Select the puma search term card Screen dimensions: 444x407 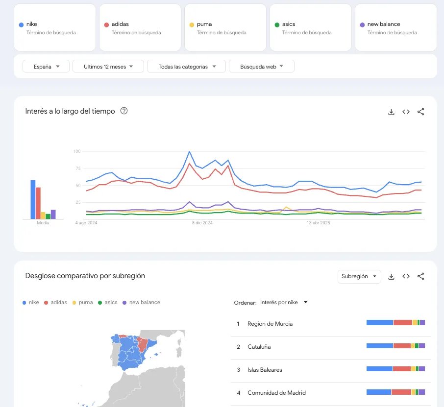(x=225, y=27)
